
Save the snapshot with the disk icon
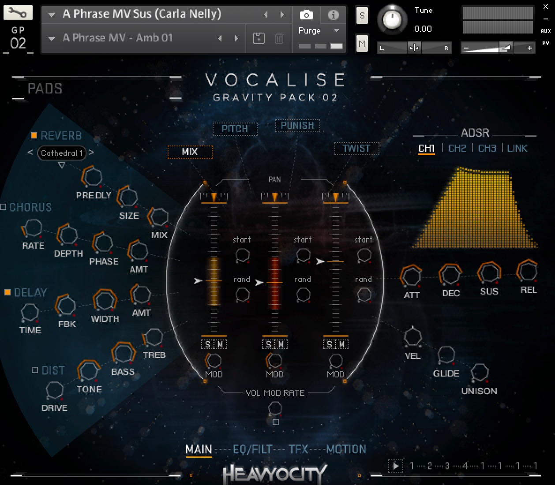coord(259,38)
